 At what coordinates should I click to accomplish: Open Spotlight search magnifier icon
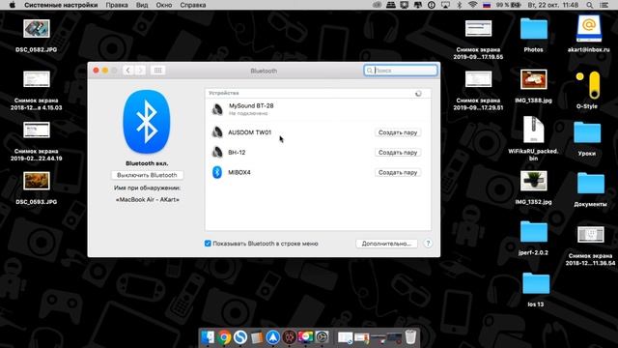(x=590, y=5)
